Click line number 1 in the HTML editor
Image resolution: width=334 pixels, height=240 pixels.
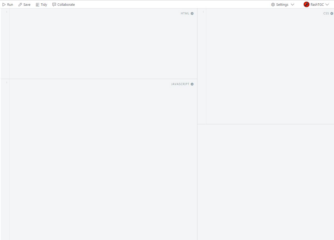(7, 12)
